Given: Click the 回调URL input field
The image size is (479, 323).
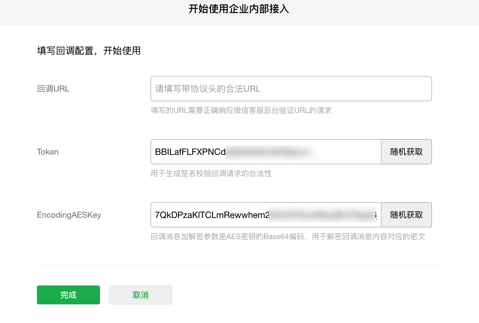Looking at the screenshot, I should pos(291,89).
